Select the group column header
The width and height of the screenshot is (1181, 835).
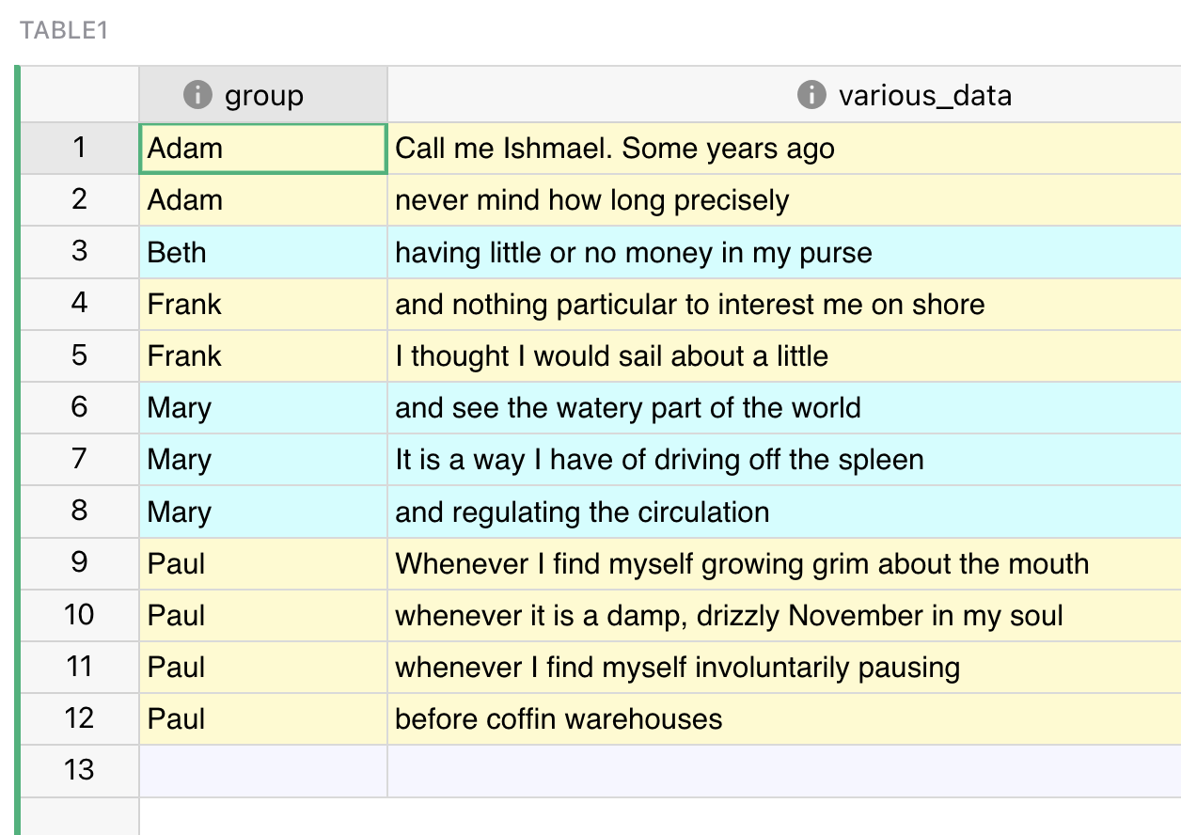265,95
